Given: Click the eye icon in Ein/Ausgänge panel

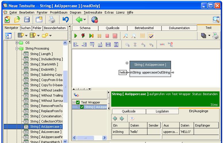Looking at the screenshot, I should 132,118.
